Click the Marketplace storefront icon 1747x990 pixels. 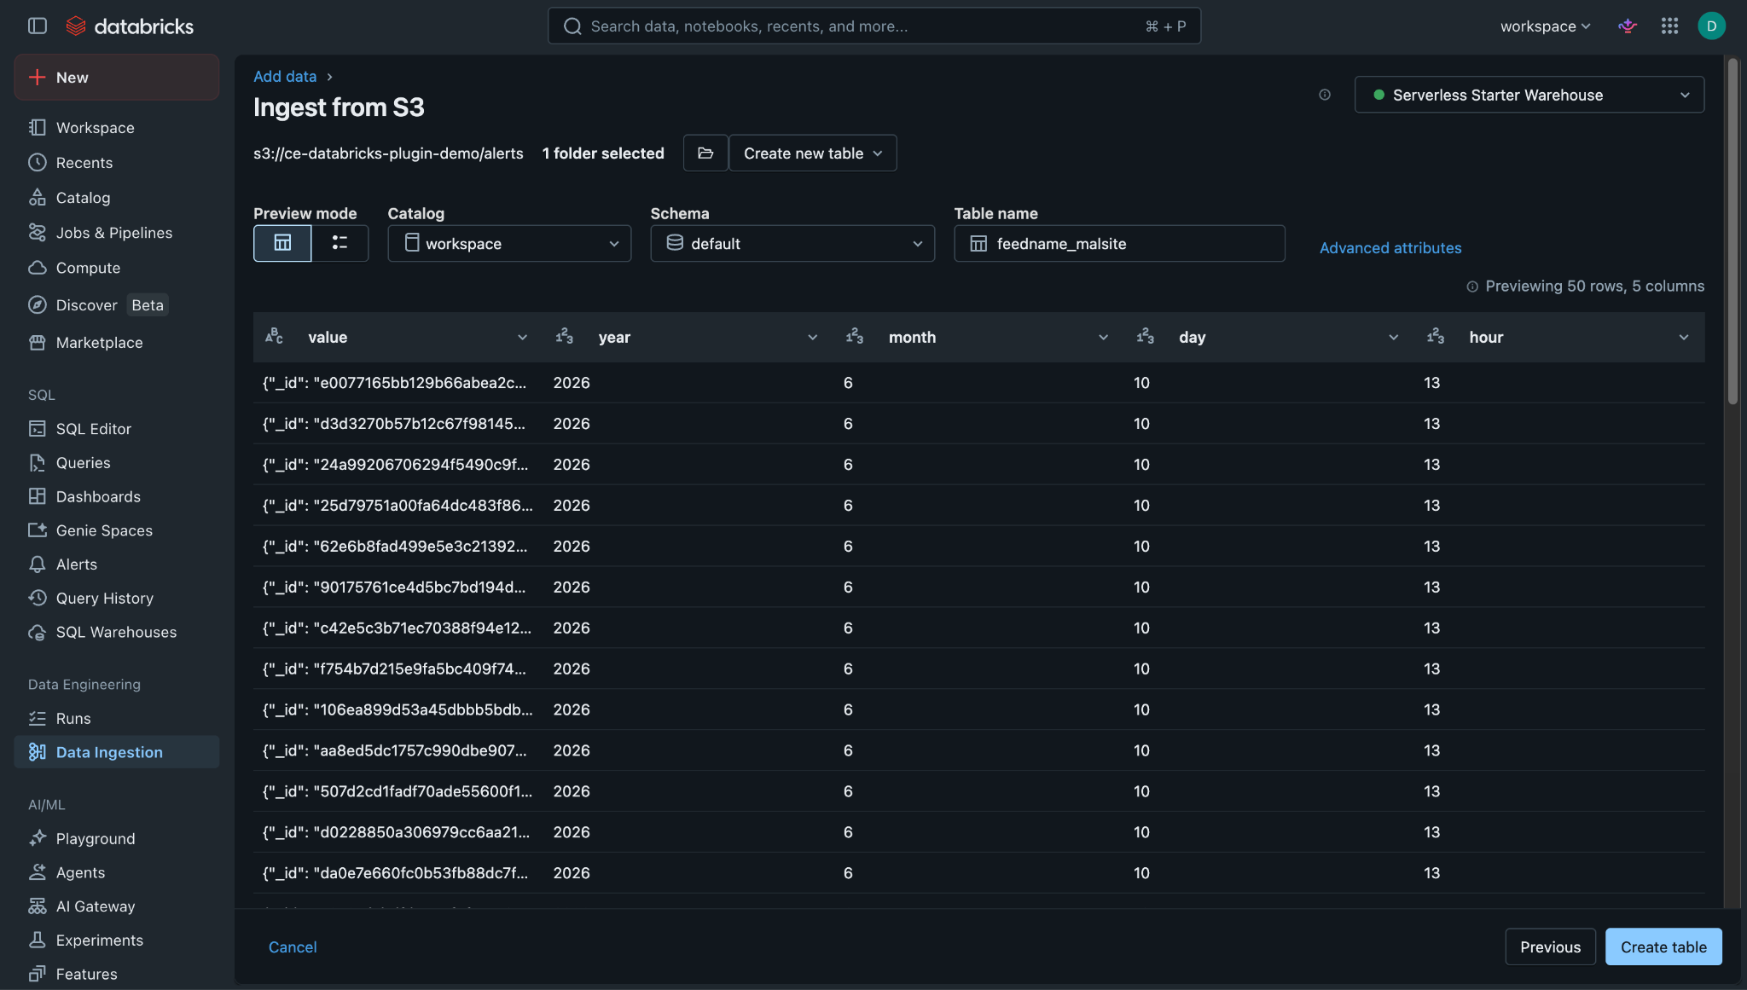[38, 343]
